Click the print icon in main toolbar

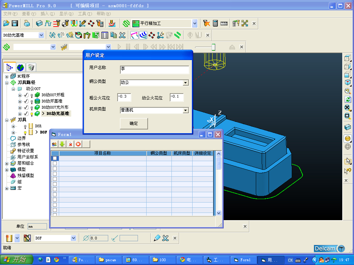point(27,23)
